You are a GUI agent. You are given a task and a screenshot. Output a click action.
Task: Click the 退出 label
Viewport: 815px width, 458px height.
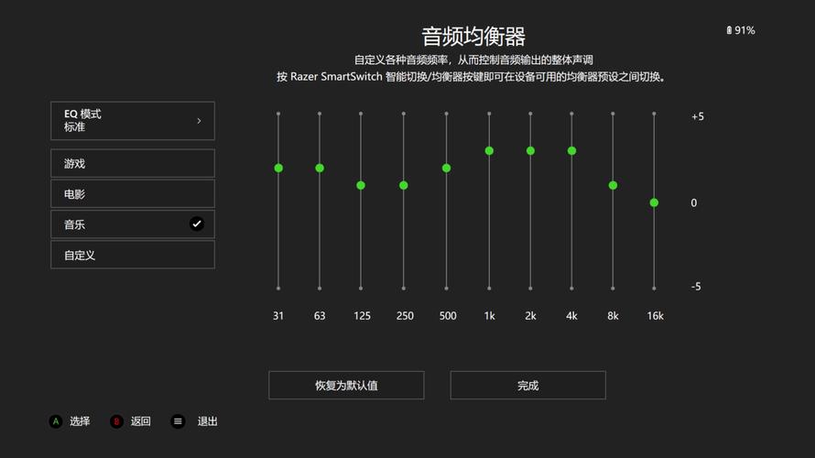tap(207, 421)
